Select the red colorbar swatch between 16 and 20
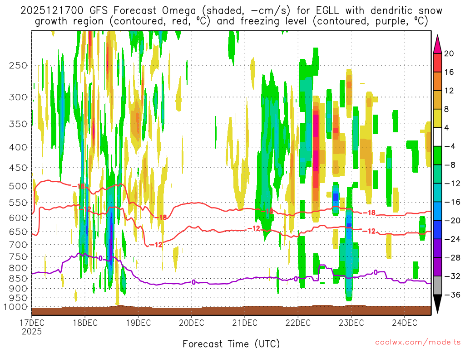The height and width of the screenshot is (348, 465). 438,63
